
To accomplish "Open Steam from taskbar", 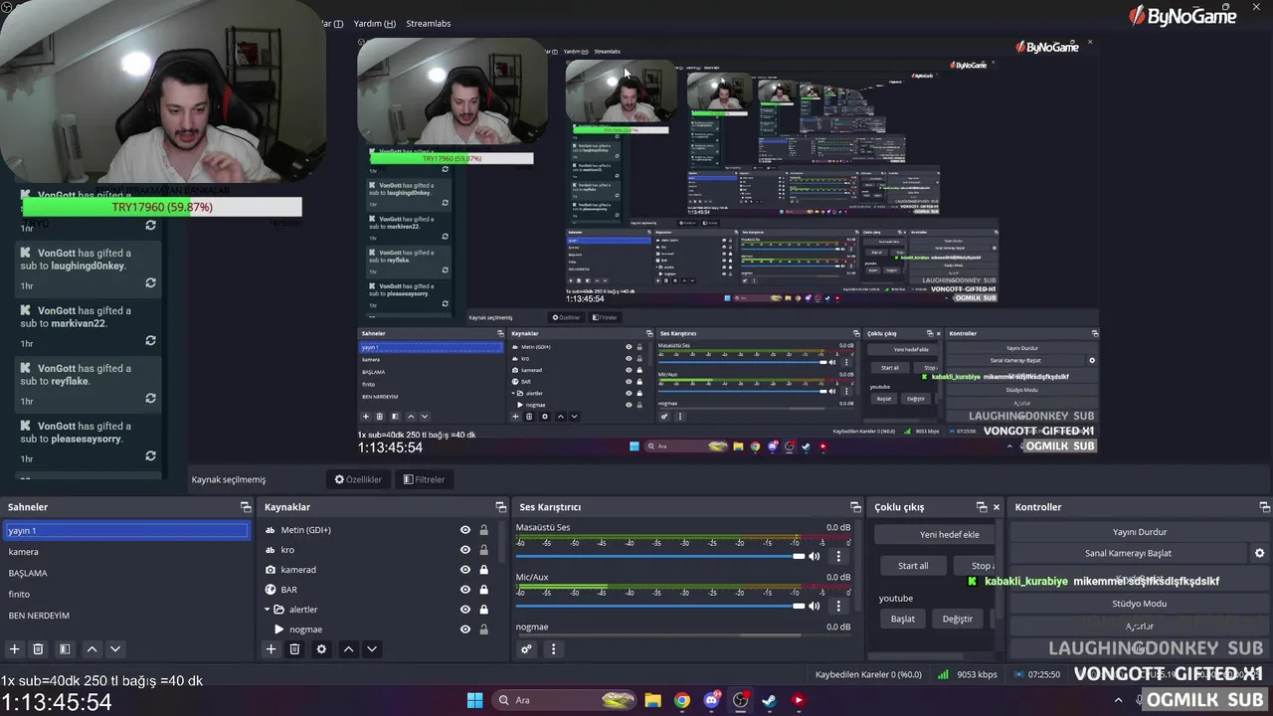I will 769,700.
